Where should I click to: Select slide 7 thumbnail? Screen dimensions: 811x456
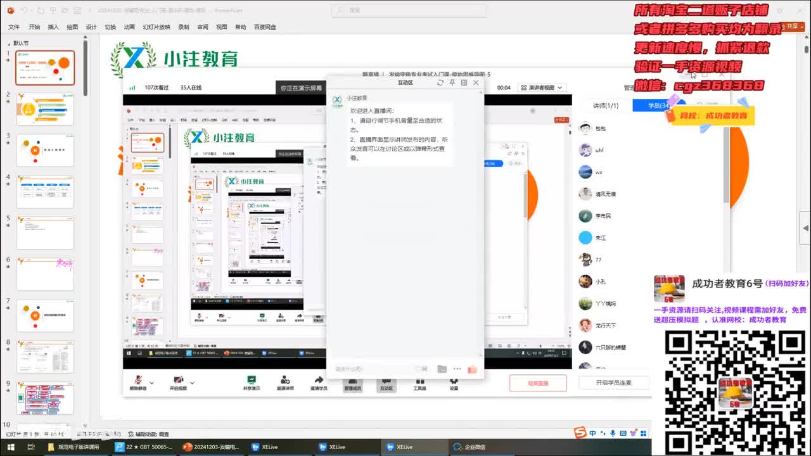pyautogui.click(x=45, y=315)
